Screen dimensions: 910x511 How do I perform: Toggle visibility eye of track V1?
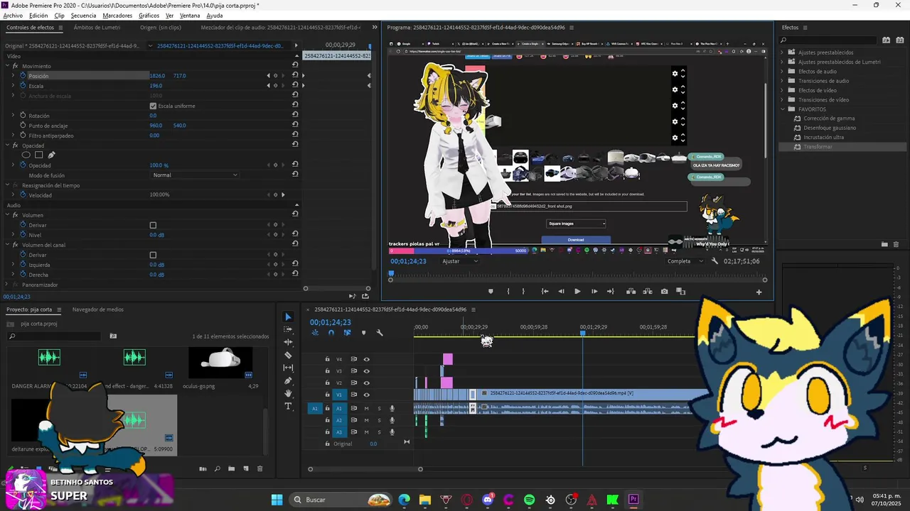point(367,395)
